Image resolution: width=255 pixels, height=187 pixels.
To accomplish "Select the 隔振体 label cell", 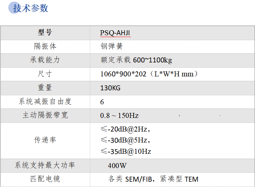I will click(x=45, y=46).
